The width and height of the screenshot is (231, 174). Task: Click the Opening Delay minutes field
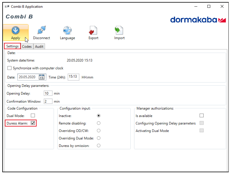click(48, 93)
